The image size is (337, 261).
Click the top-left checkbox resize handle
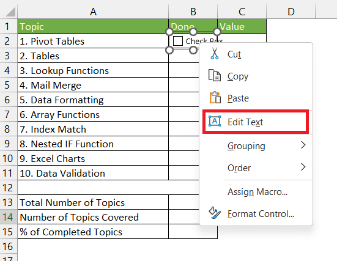pos(169,32)
